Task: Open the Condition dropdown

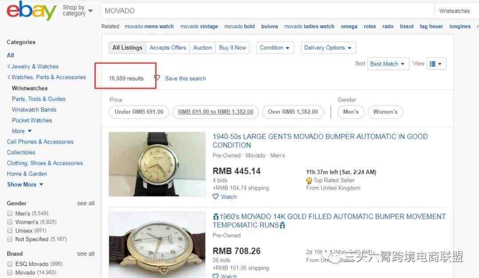Action: coord(275,47)
